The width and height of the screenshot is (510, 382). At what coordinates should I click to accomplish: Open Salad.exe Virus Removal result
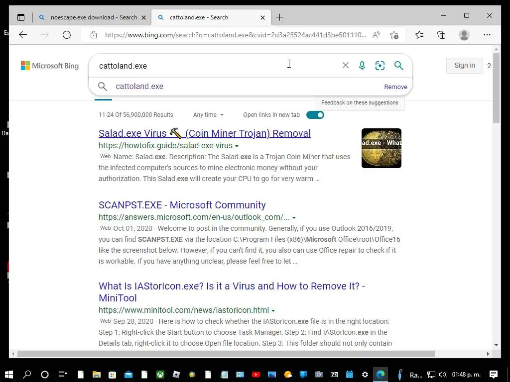tap(205, 133)
